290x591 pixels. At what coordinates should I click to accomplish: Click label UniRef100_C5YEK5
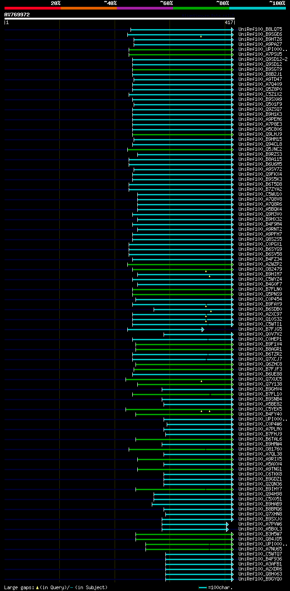pyautogui.click(x=260, y=409)
